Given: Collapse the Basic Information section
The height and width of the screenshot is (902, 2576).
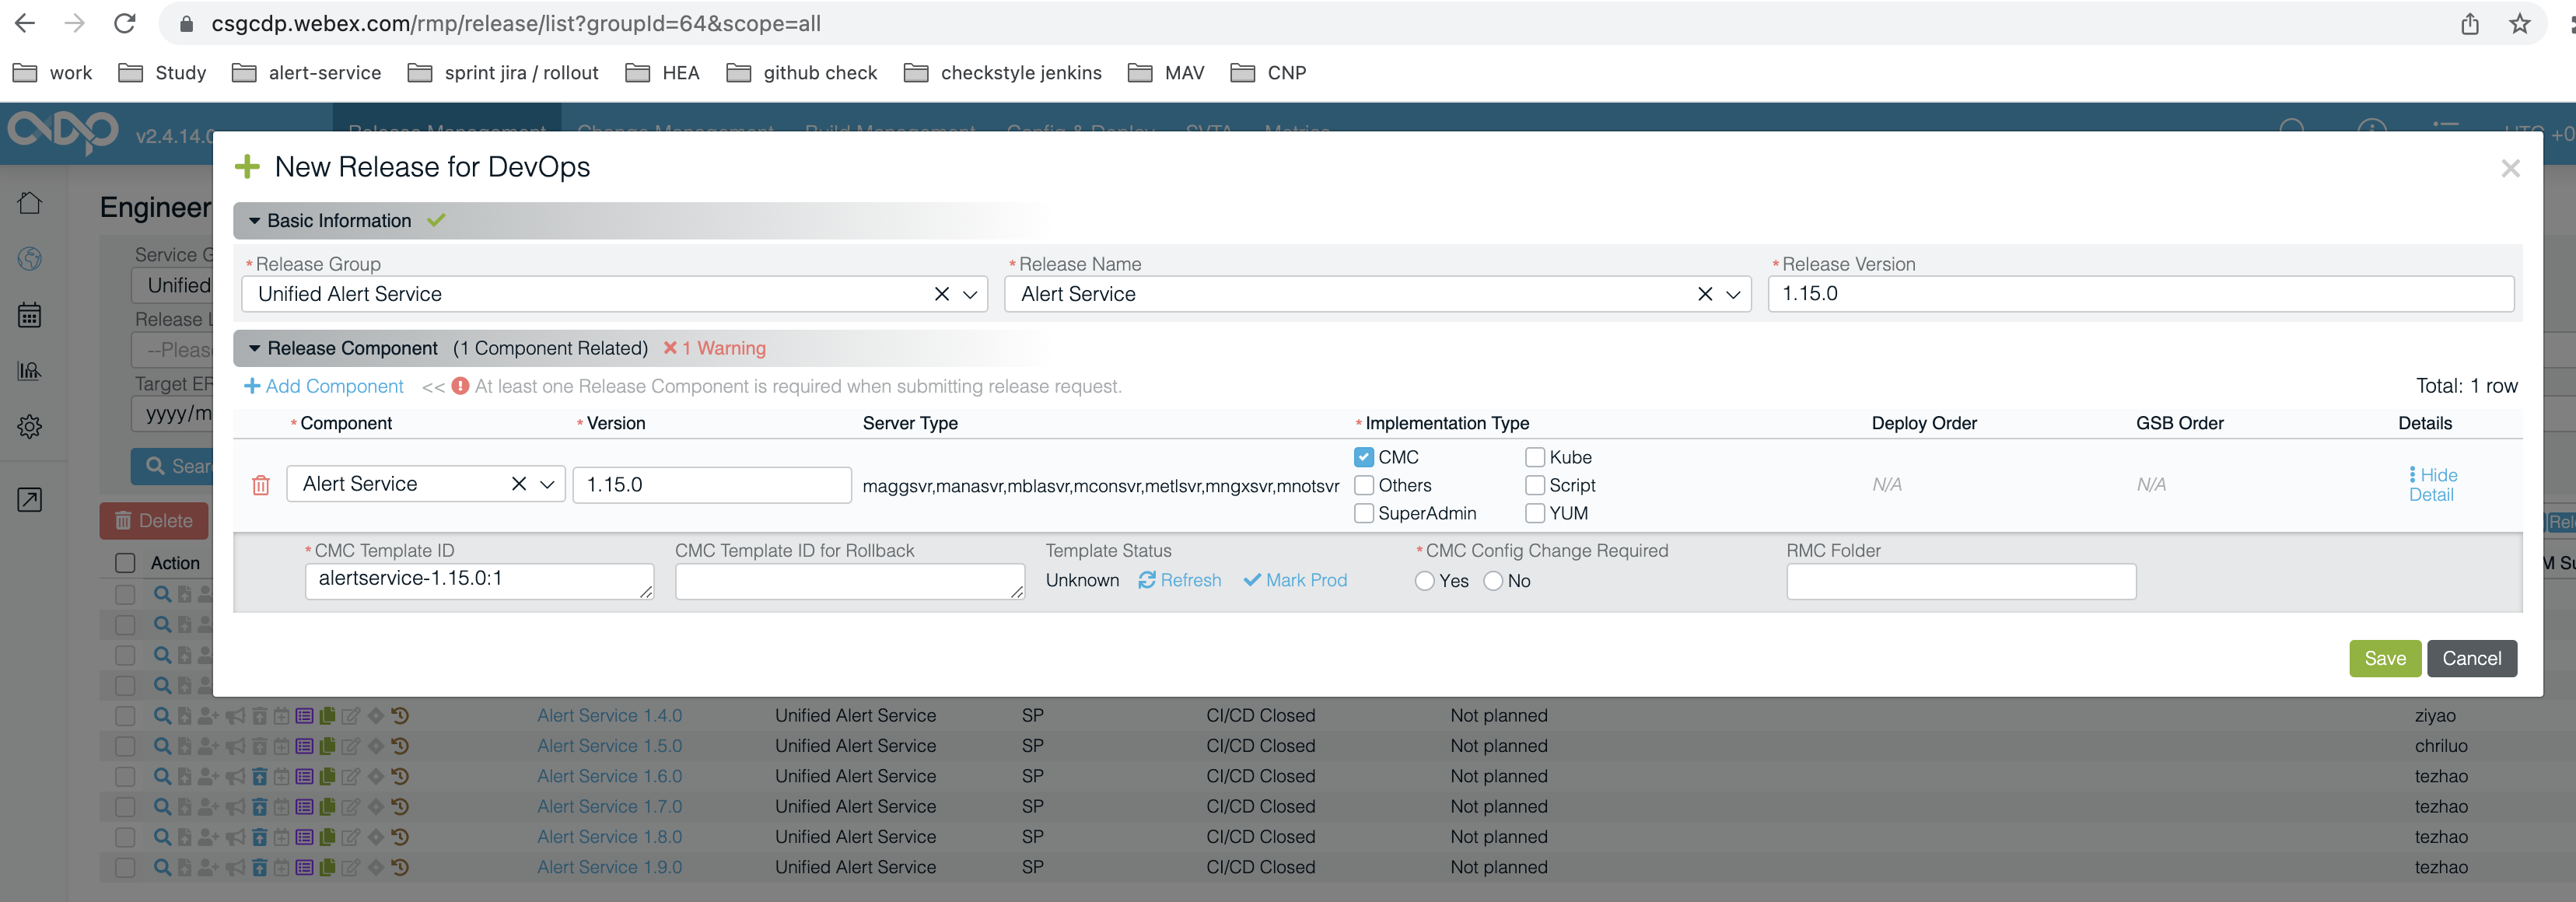Looking at the screenshot, I should point(254,221).
